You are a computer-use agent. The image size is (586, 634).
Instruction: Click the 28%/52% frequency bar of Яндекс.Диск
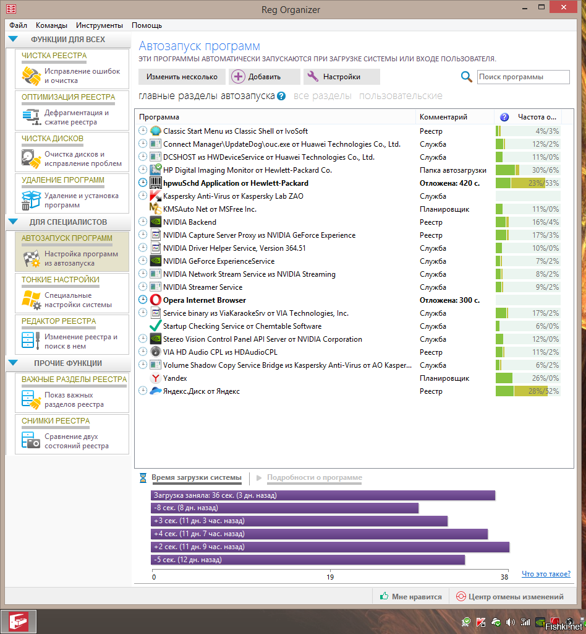[528, 391]
